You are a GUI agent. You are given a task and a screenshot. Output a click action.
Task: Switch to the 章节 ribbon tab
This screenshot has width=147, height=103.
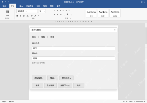(x=59, y=6)
